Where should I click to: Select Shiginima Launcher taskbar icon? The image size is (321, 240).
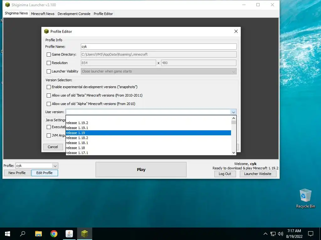85,234
